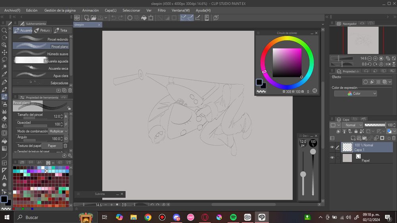Viewport: 397px width, 223px height.
Task: Pick the Eyedropper tool
Action: point(4,74)
